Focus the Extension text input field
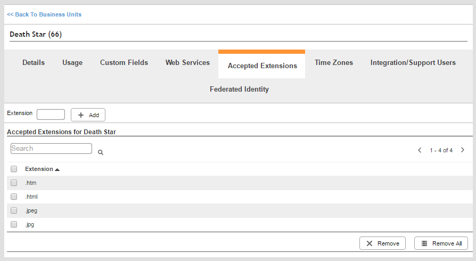The image size is (476, 261). click(x=51, y=115)
